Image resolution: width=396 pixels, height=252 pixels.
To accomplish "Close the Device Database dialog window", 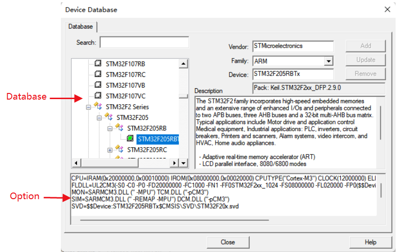I will 388,9.
